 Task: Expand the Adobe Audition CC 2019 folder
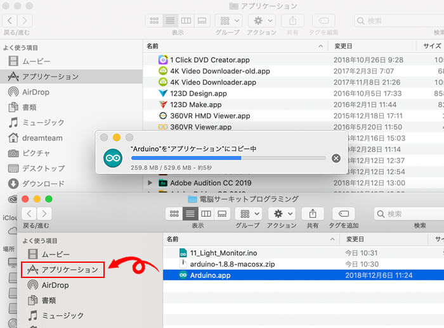[150, 183]
